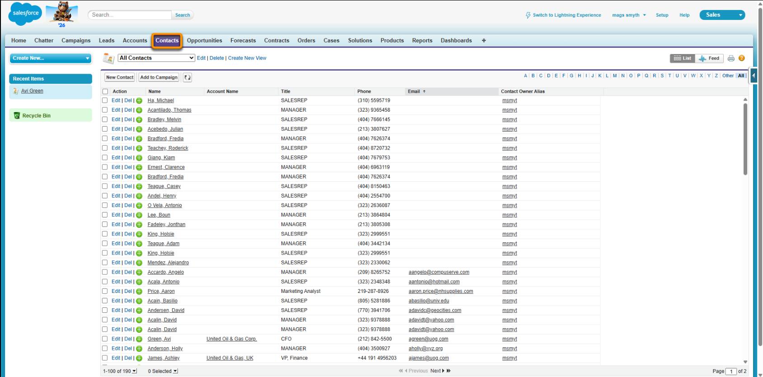Go to last page arrow icon

(449, 371)
